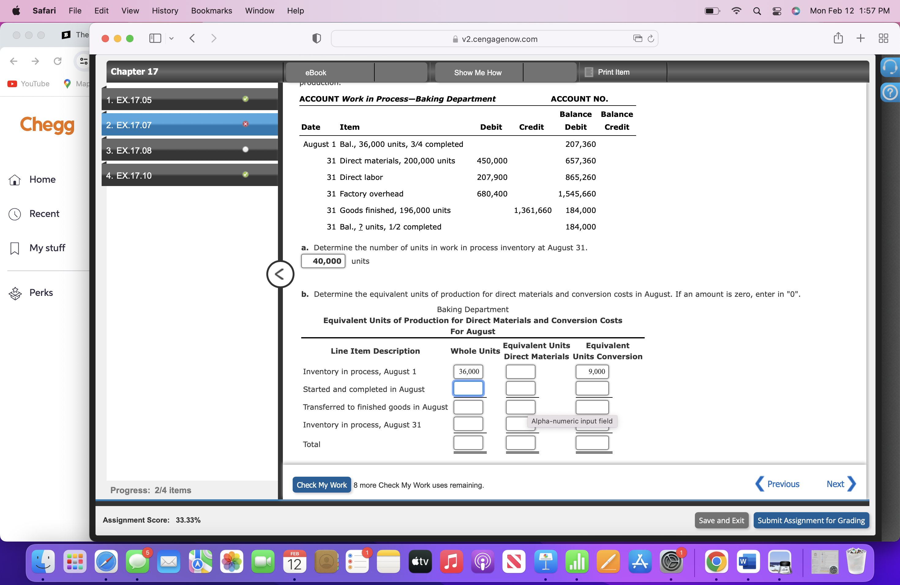Open Launchpad from the Dock
The image size is (900, 585).
point(75,561)
